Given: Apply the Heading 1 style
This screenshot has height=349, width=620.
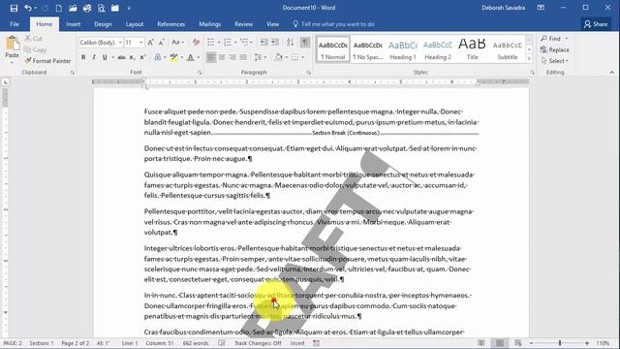Looking at the screenshot, I should coord(403,49).
